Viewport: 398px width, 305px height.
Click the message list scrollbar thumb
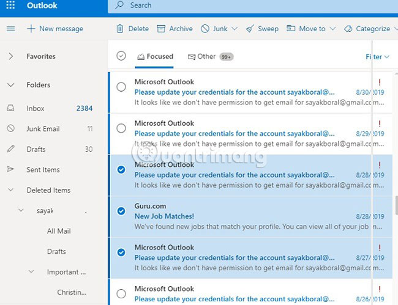pos(397,205)
